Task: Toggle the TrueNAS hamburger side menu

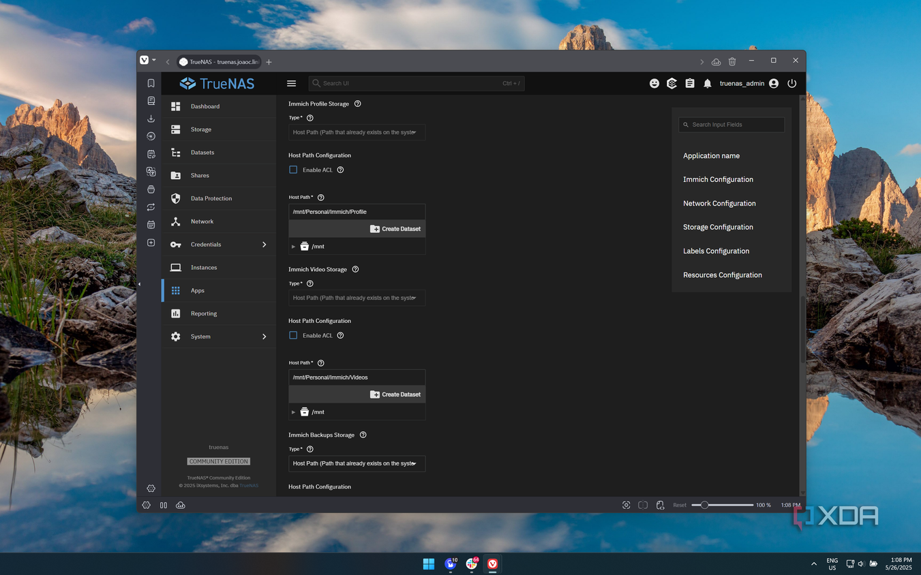Action: coord(291,83)
